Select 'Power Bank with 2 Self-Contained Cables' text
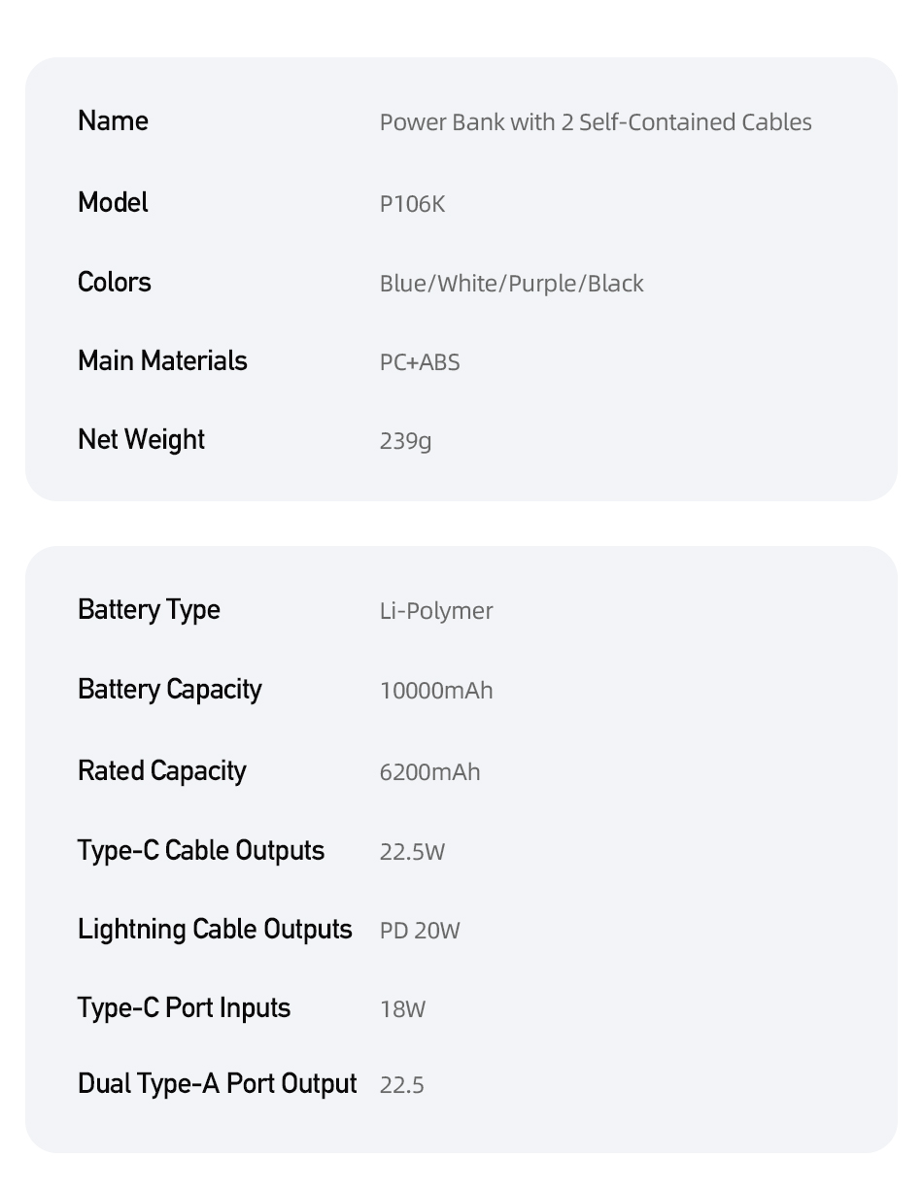The image size is (923, 1191). (596, 122)
